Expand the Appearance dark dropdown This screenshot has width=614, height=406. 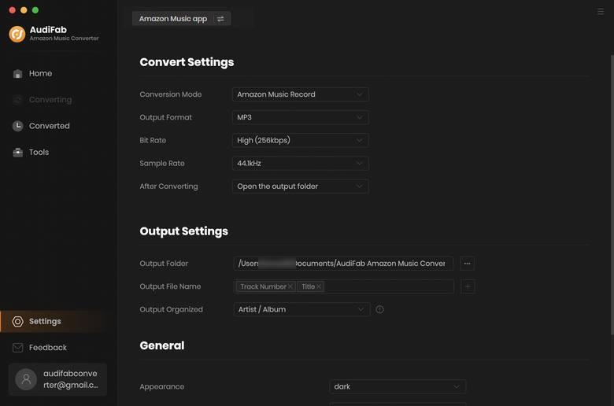click(398, 386)
